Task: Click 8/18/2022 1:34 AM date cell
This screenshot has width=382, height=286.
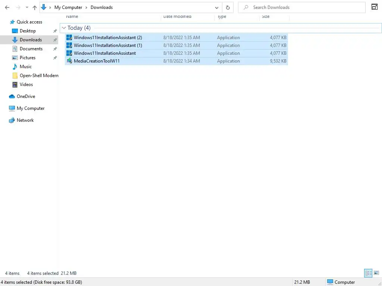Action: click(x=182, y=61)
